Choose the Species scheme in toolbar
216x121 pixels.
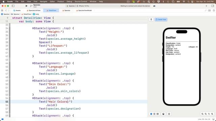coord(71,6)
